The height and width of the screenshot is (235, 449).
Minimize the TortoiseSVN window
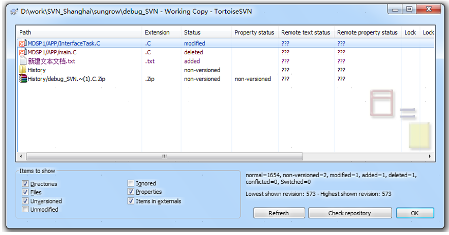pyautogui.click(x=395, y=10)
